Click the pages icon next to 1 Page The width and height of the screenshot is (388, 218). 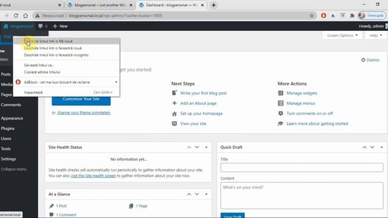131,206
